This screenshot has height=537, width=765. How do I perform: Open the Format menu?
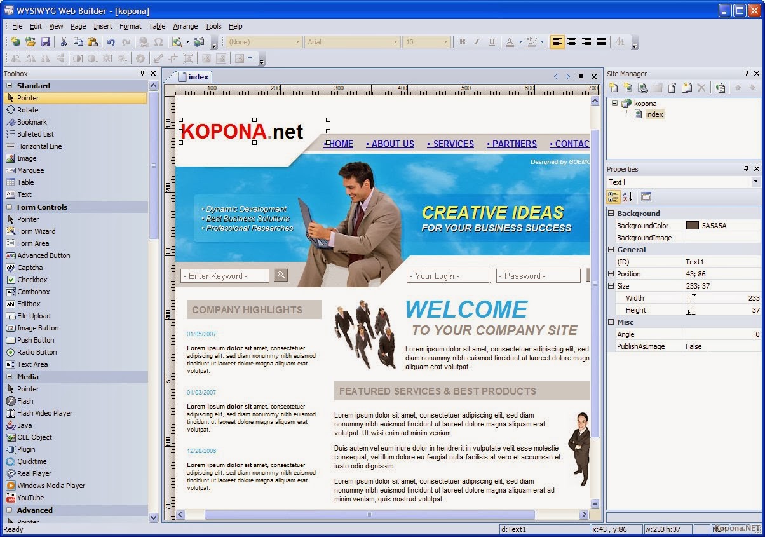130,26
